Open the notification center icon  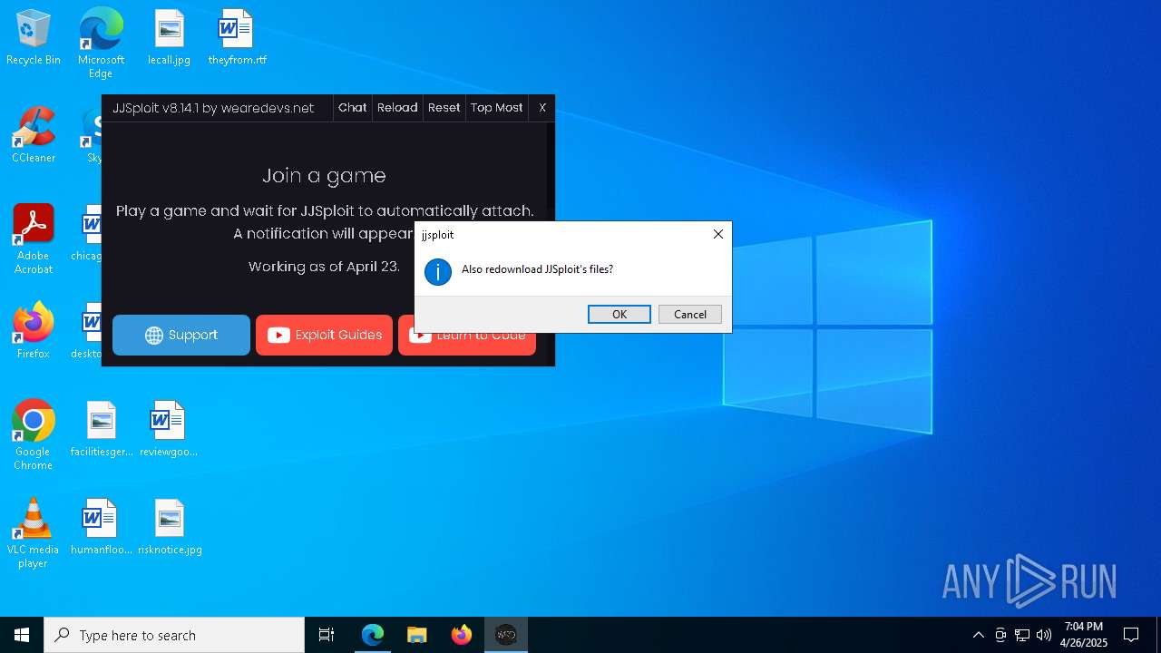pos(1131,635)
